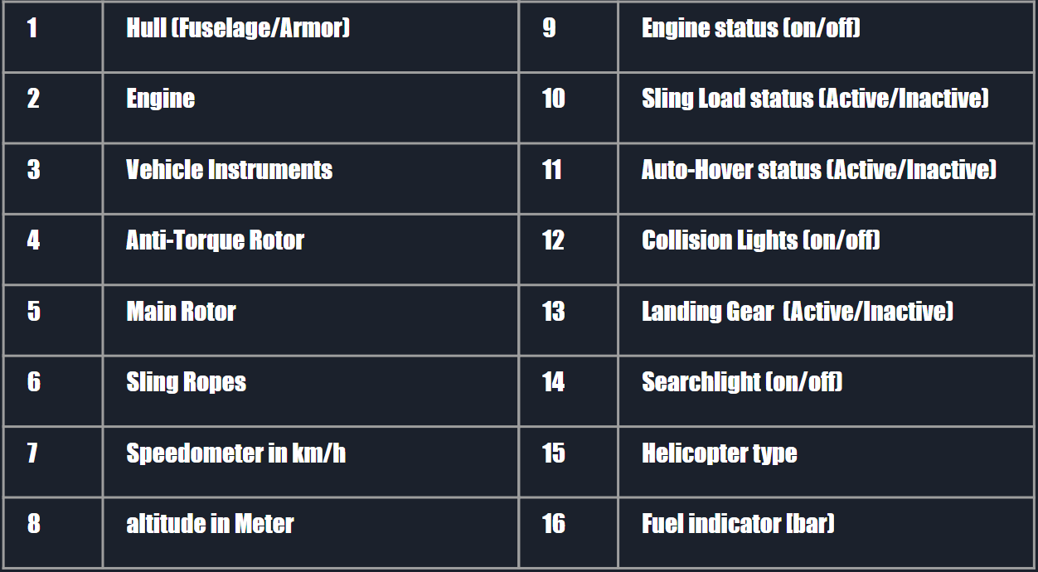Select the 'Collision Lights (on/off)' label

[x=760, y=240]
